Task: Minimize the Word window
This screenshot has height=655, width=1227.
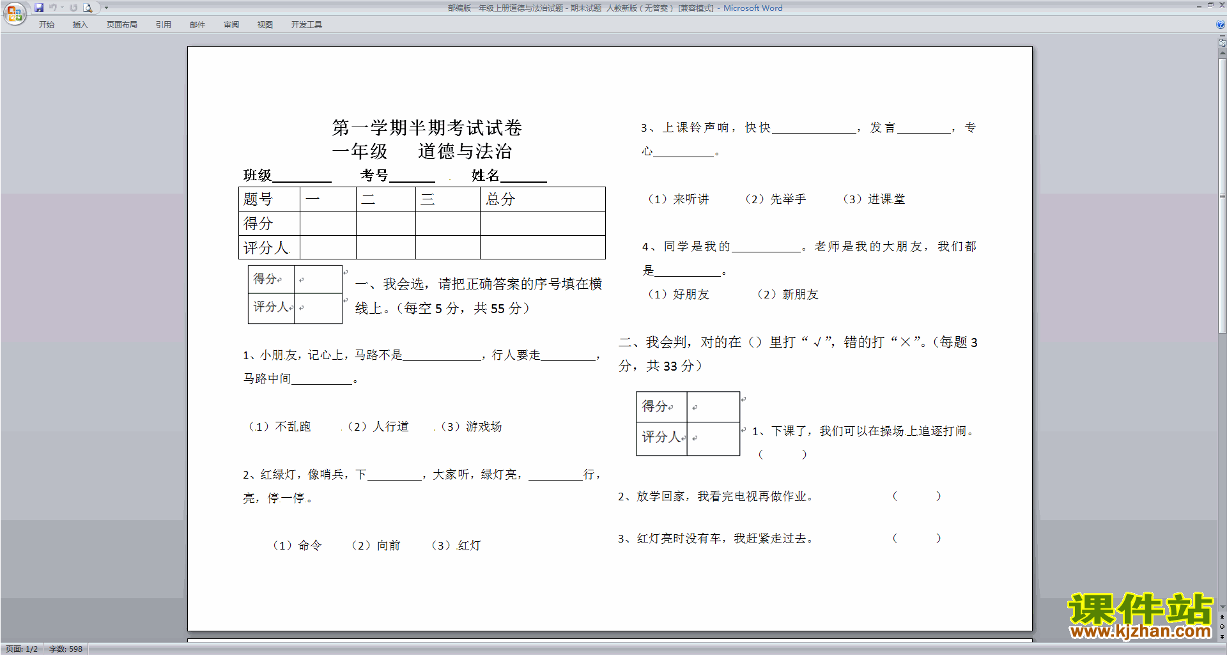Action: pos(1199,6)
